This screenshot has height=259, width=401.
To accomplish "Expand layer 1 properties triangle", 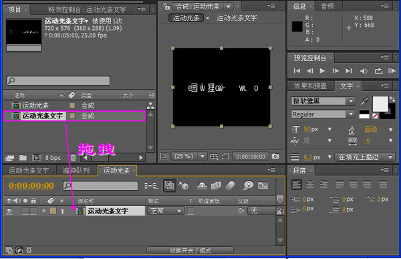I will click(44, 211).
